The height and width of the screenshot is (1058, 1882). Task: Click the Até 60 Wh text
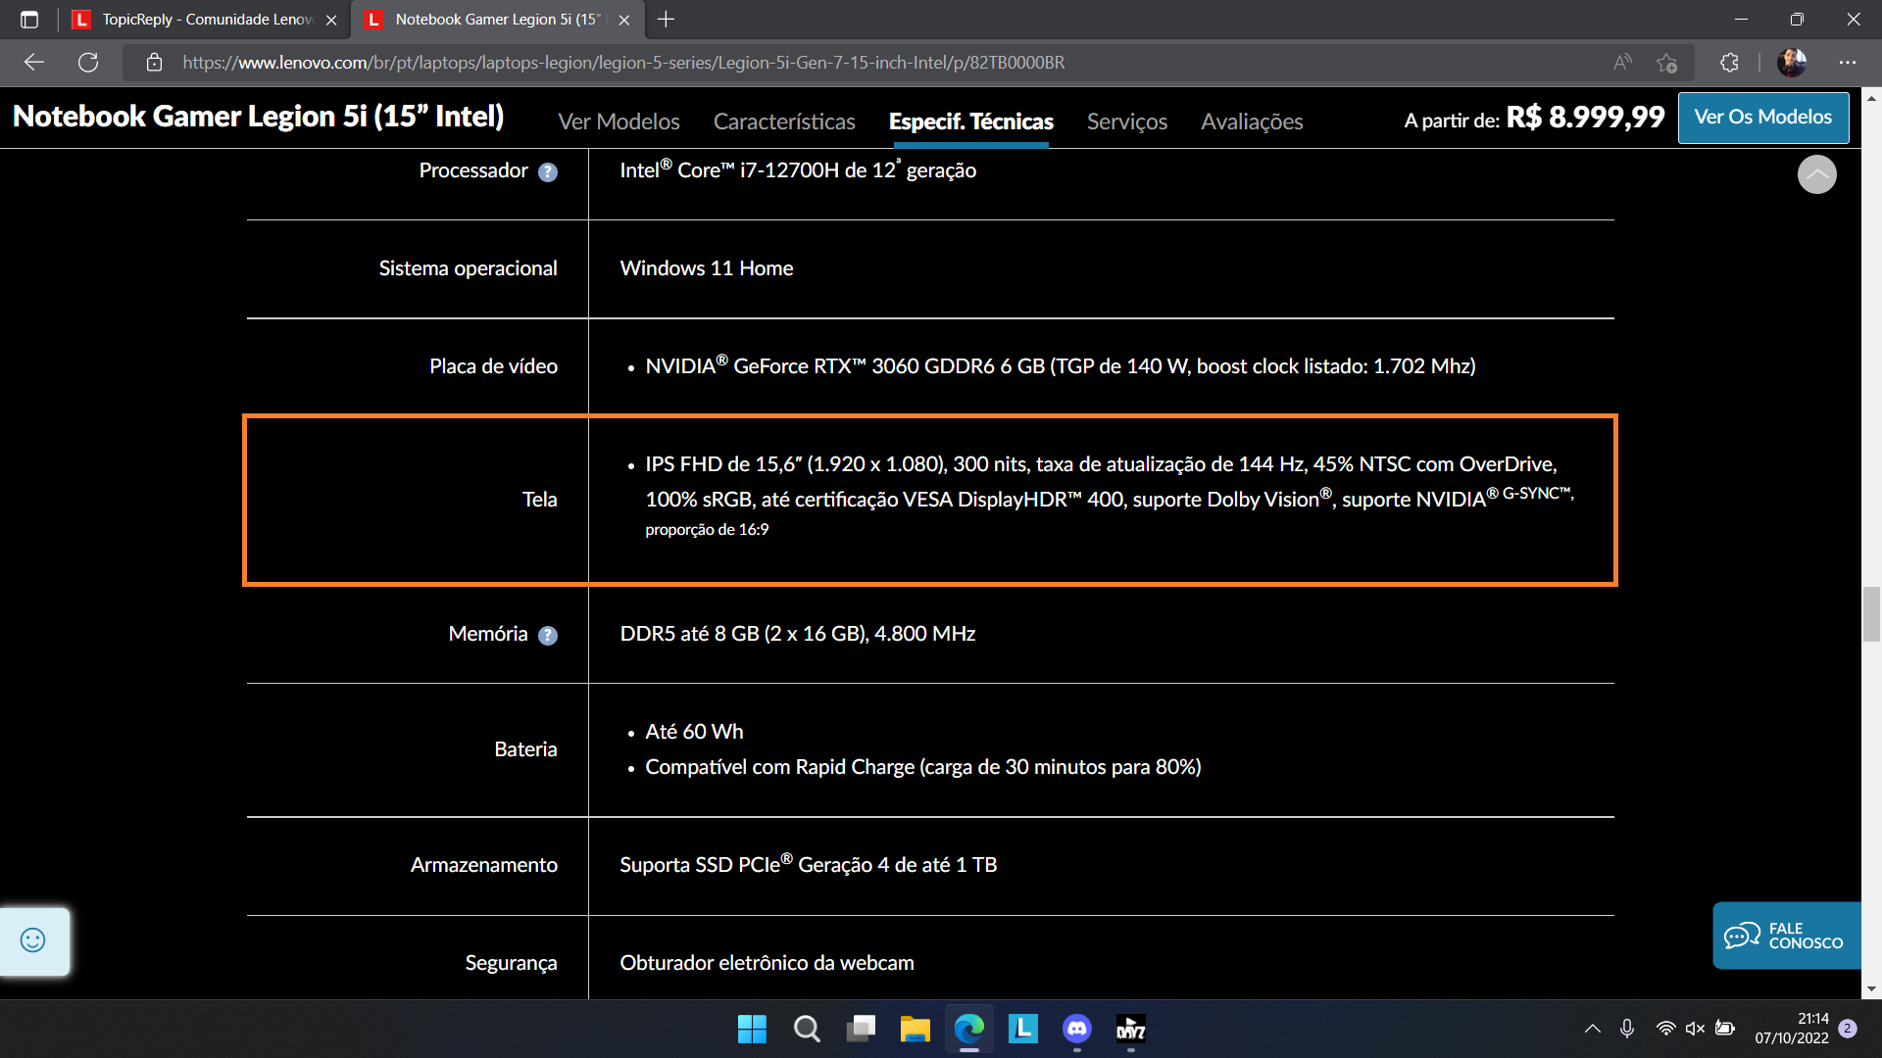click(694, 732)
